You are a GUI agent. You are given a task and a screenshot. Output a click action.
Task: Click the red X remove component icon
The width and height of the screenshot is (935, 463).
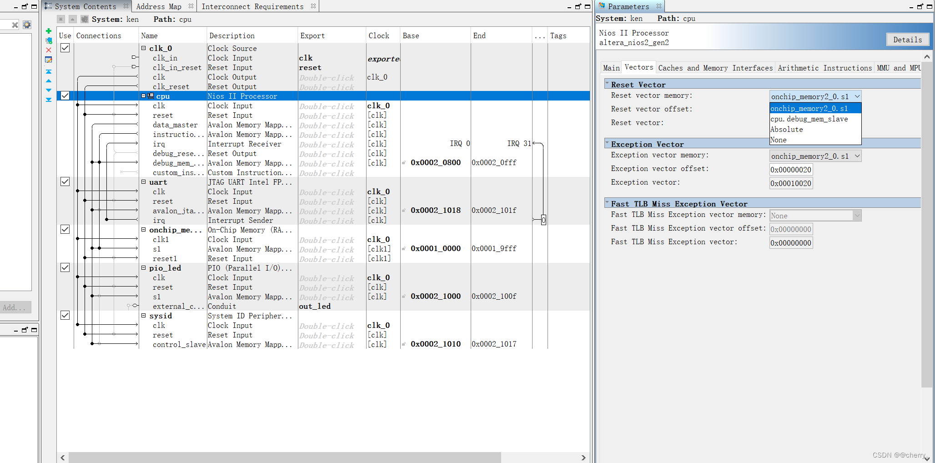(49, 50)
